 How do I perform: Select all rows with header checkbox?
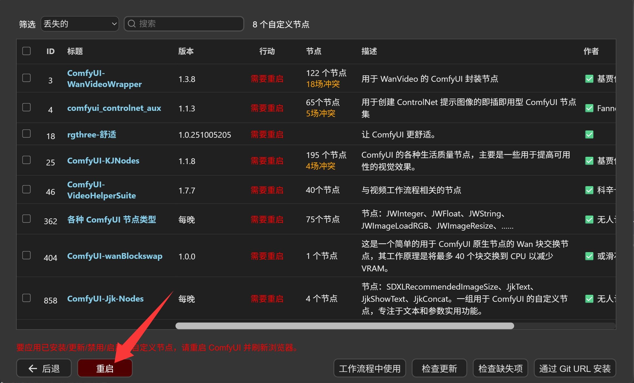click(x=26, y=51)
